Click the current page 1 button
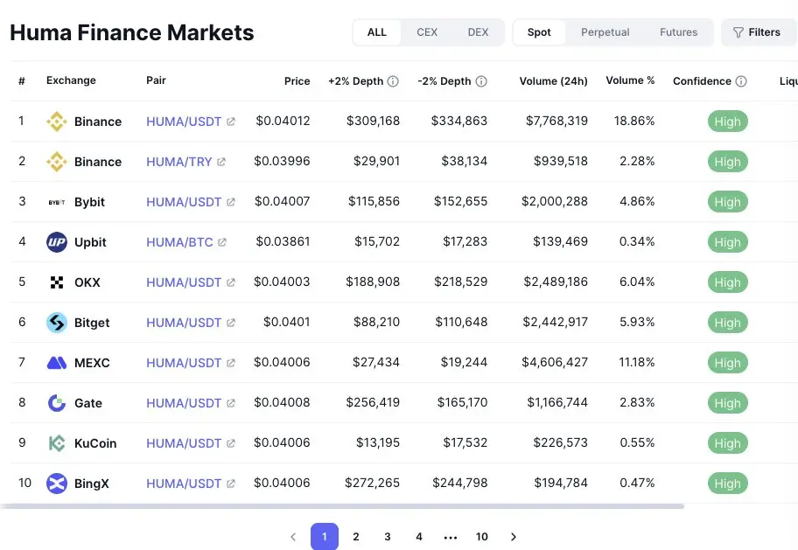This screenshot has height=550, width=798. [x=325, y=537]
